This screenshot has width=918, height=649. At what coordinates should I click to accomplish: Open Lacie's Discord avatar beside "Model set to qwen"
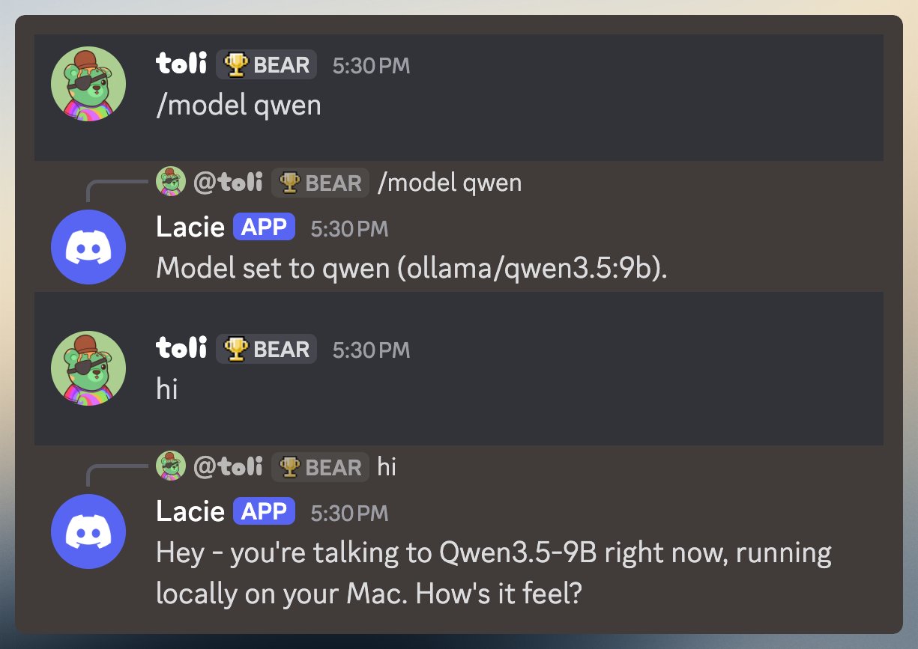(88, 247)
